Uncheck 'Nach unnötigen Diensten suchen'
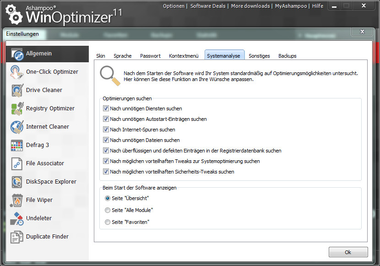Image resolution: width=380 pixels, height=266 pixels. tap(106, 109)
